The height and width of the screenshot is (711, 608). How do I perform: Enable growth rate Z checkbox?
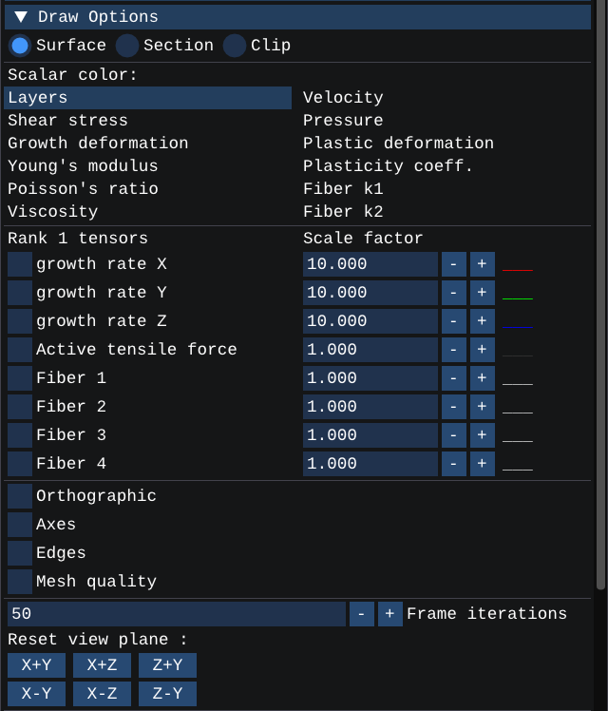point(20,321)
